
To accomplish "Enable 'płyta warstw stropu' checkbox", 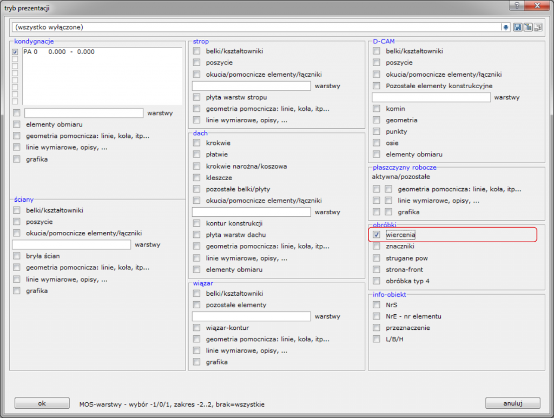I will click(x=196, y=97).
